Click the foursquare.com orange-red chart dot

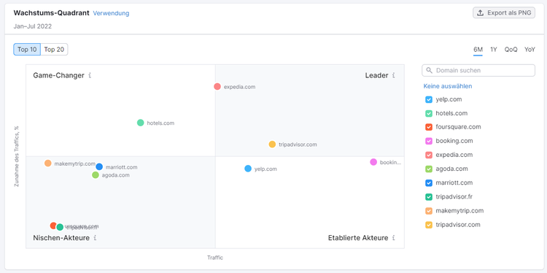click(53, 226)
